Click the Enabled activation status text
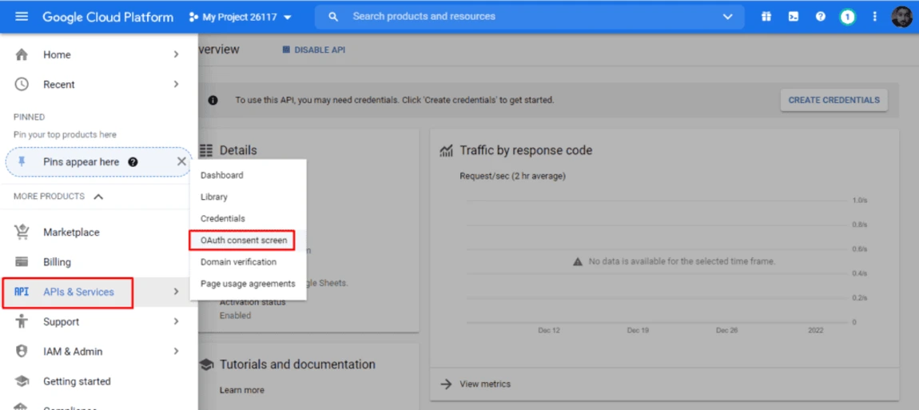Screen dimensions: 919x410 click(x=235, y=316)
